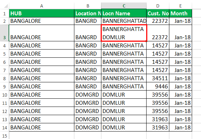201x139 pixels.
Task: Select row 4 header
Action: [5, 45]
